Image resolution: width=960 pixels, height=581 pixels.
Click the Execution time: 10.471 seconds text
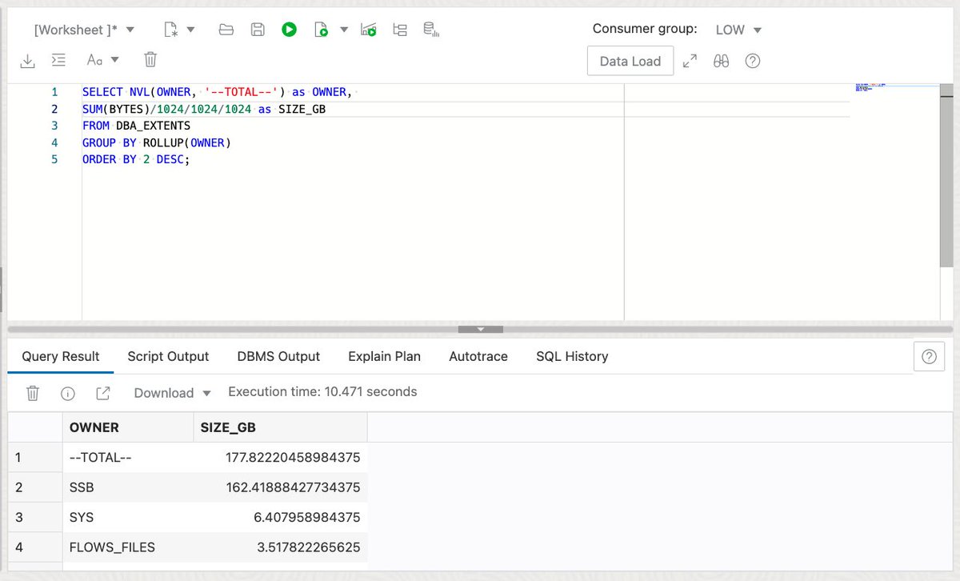pyautogui.click(x=322, y=392)
